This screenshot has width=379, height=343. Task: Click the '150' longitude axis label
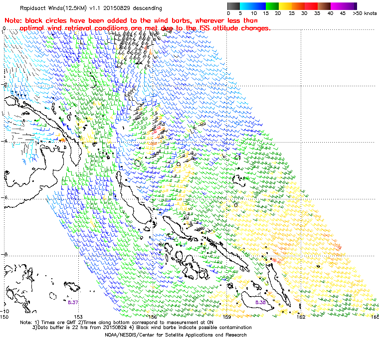(4, 317)
